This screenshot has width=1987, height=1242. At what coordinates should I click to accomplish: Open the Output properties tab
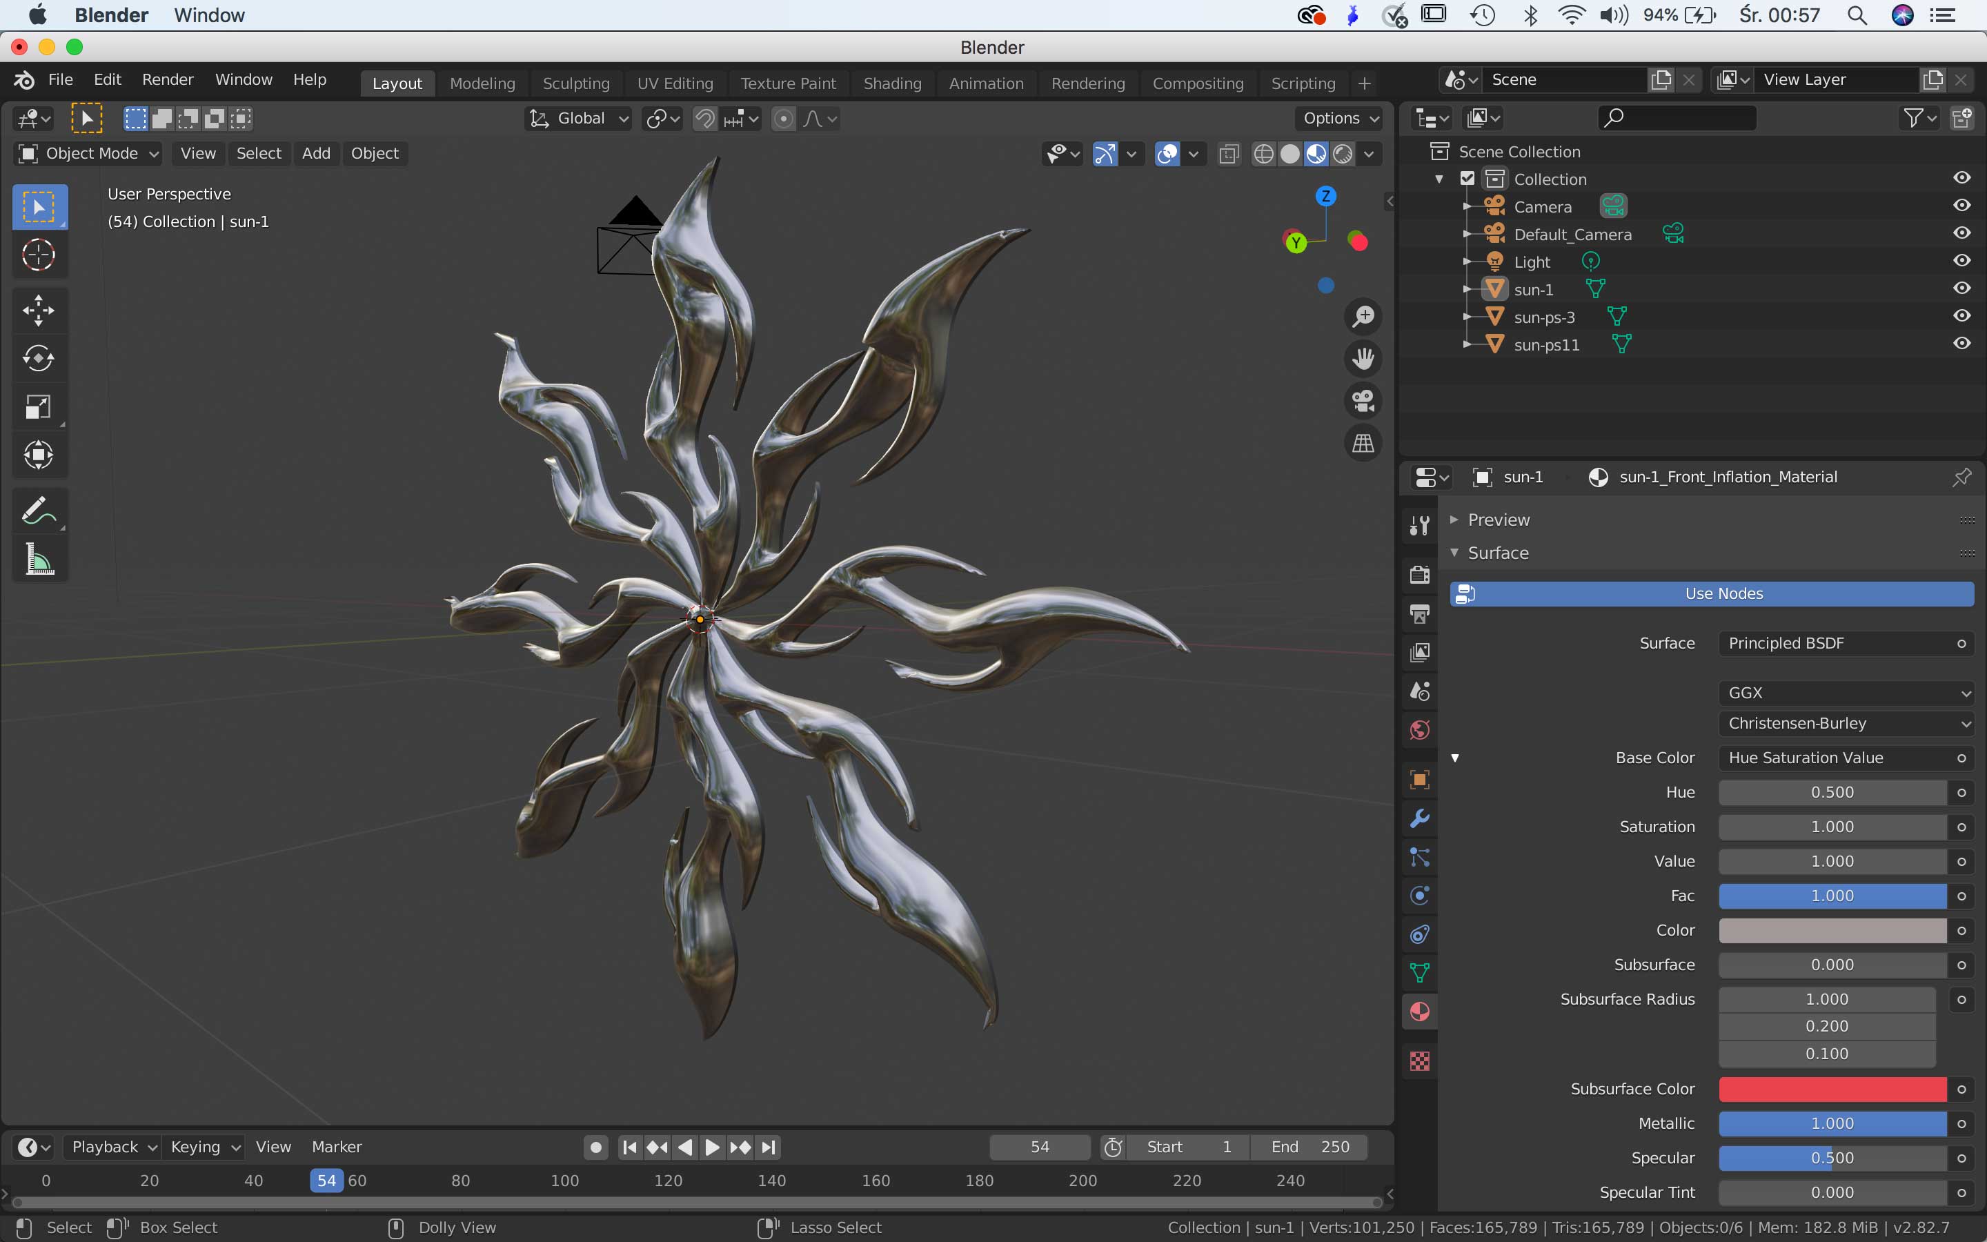(x=1420, y=613)
